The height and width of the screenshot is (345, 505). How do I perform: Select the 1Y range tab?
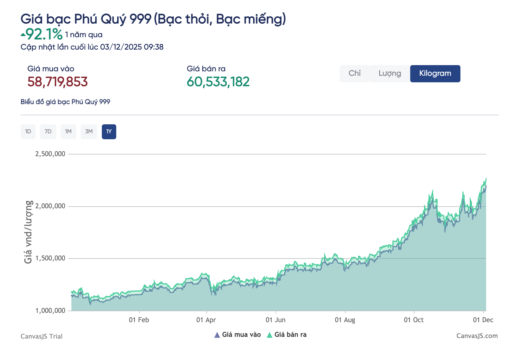click(109, 132)
